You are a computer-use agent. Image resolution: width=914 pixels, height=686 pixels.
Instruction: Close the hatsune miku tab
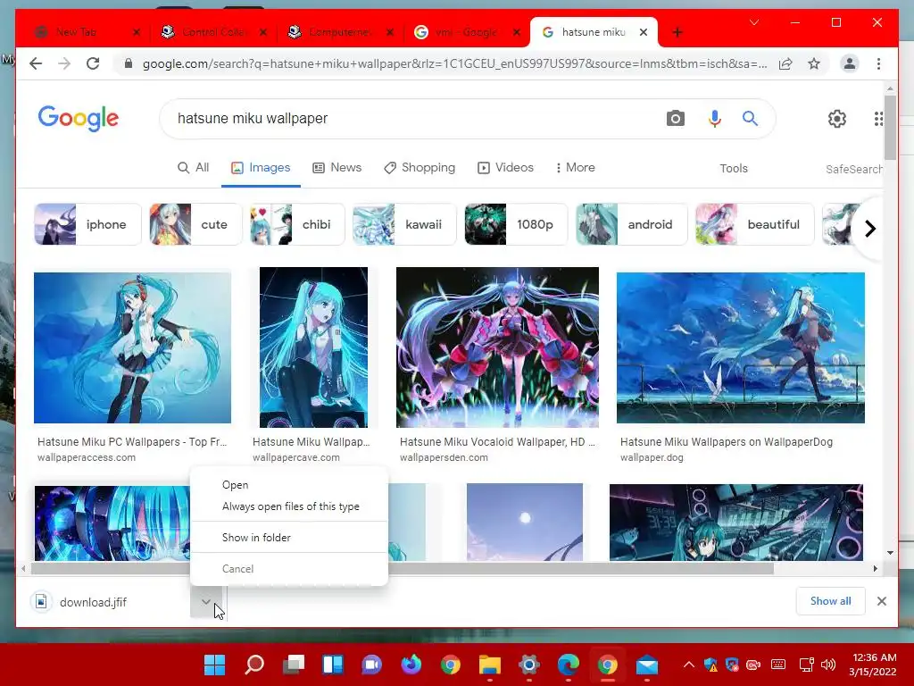[x=644, y=32]
